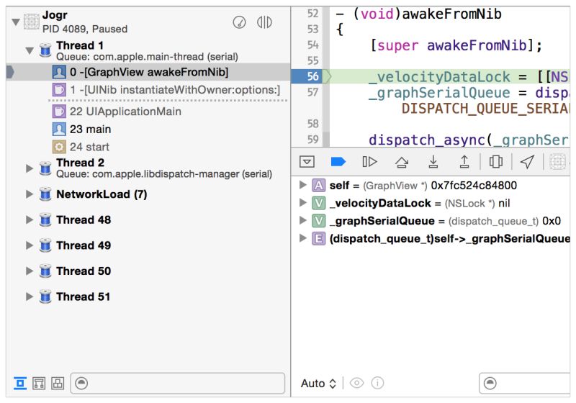Select frame 0 GraphView awakeFromNib
Screen dimensions: 576x403
coord(149,72)
